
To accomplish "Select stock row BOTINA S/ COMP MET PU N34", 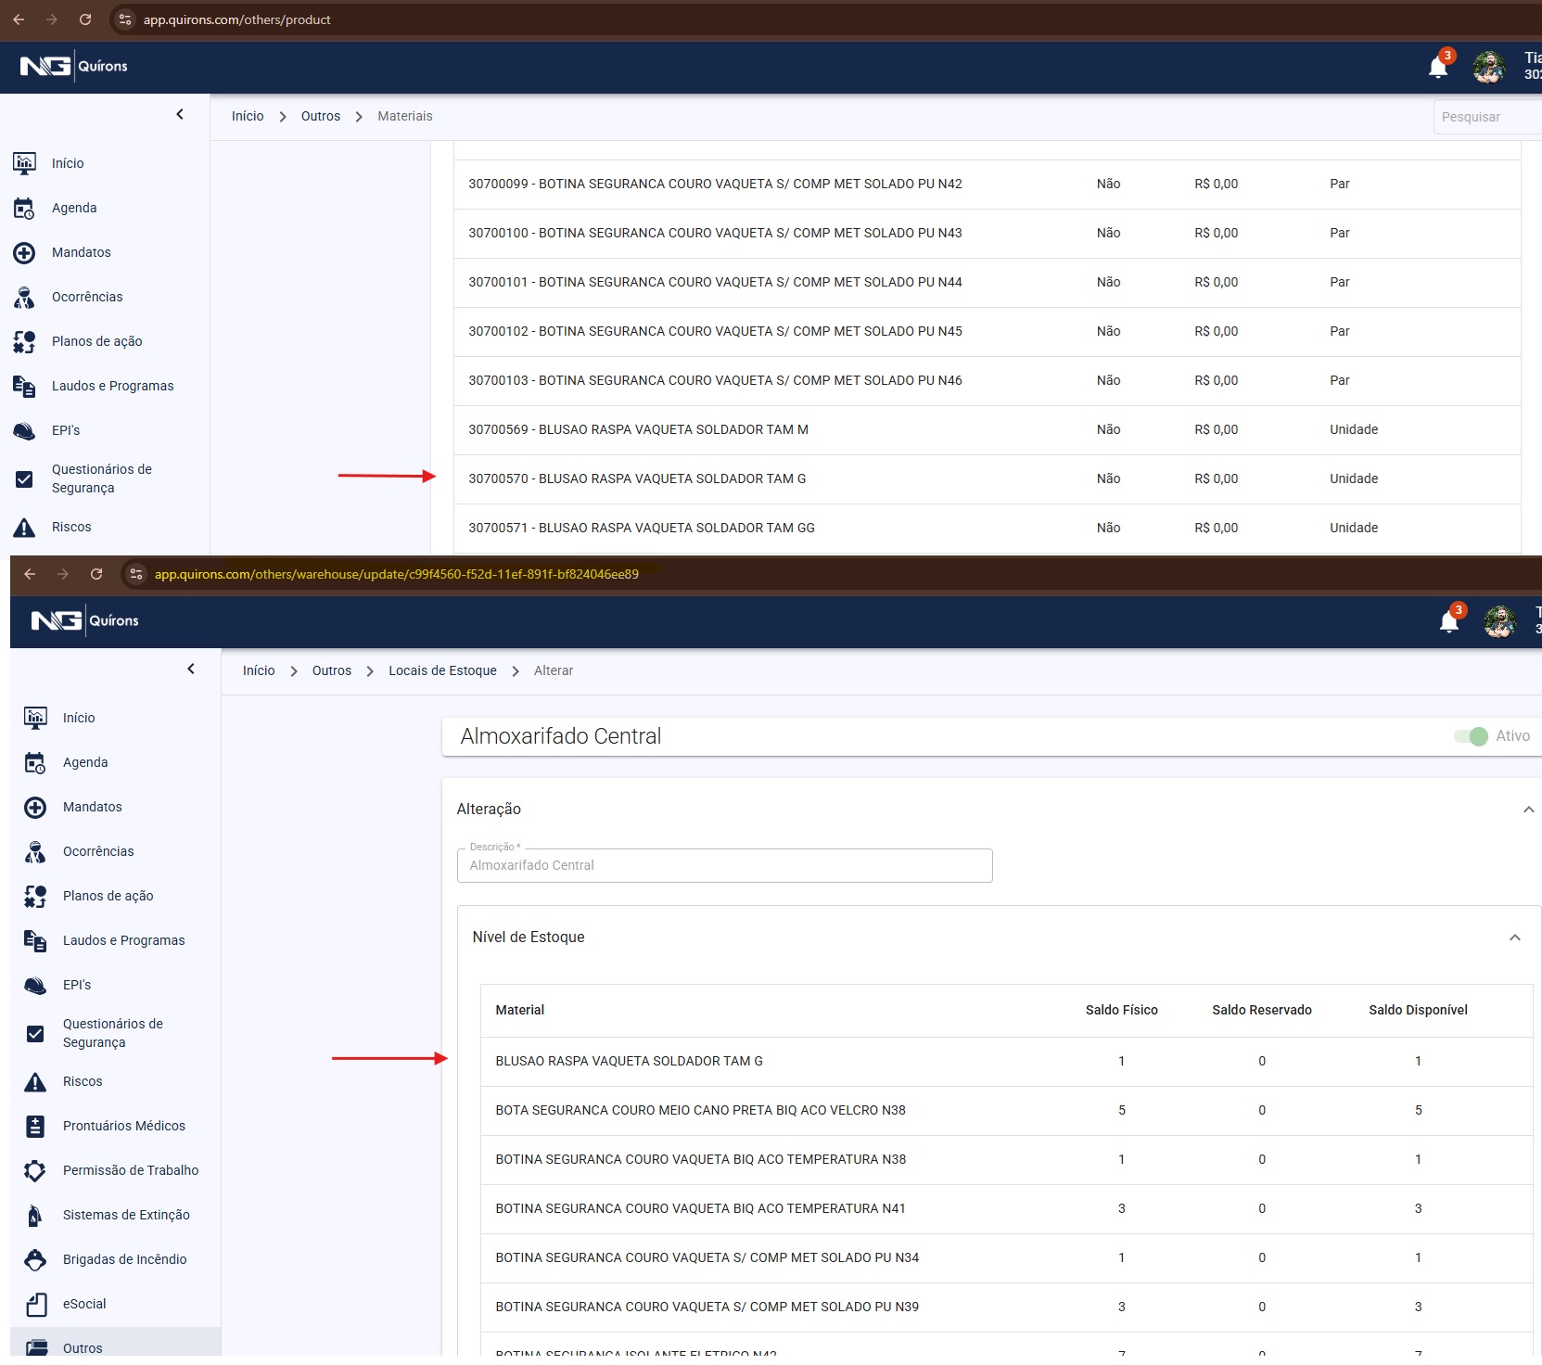I will (1006, 1257).
